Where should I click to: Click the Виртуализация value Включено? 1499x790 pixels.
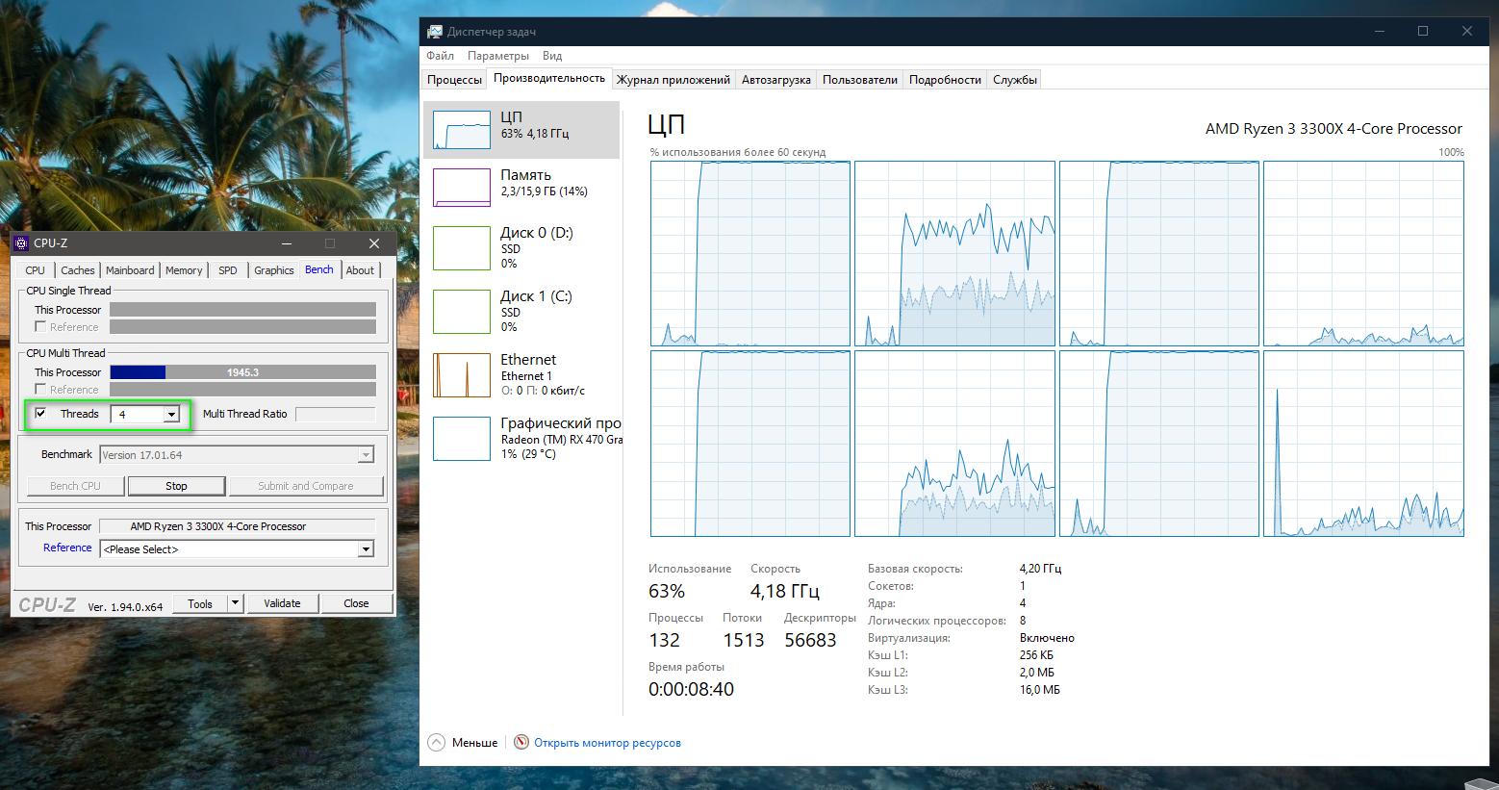coord(1047,638)
